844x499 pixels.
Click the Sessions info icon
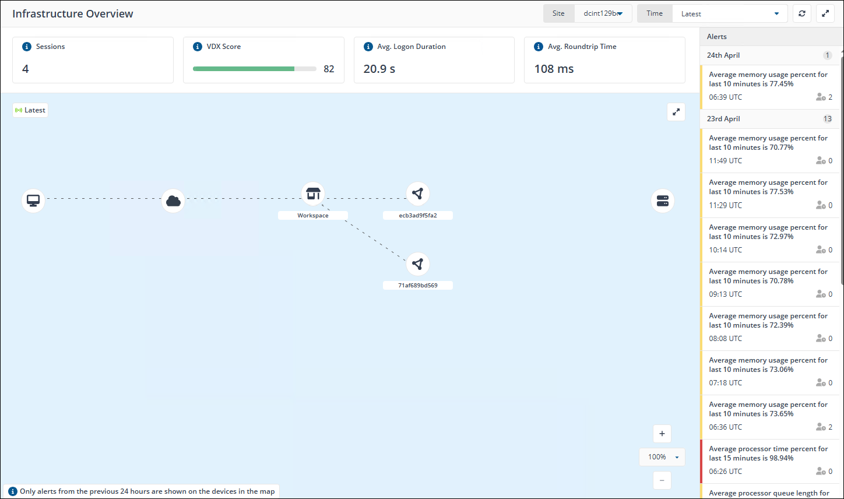coord(26,47)
